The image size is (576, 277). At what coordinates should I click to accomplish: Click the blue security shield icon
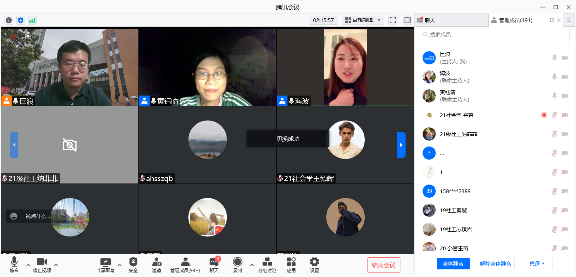coord(20,20)
